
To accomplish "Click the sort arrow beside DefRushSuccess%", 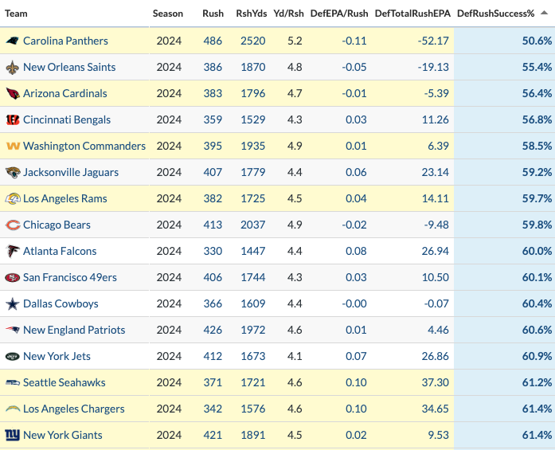I will 545,13.
